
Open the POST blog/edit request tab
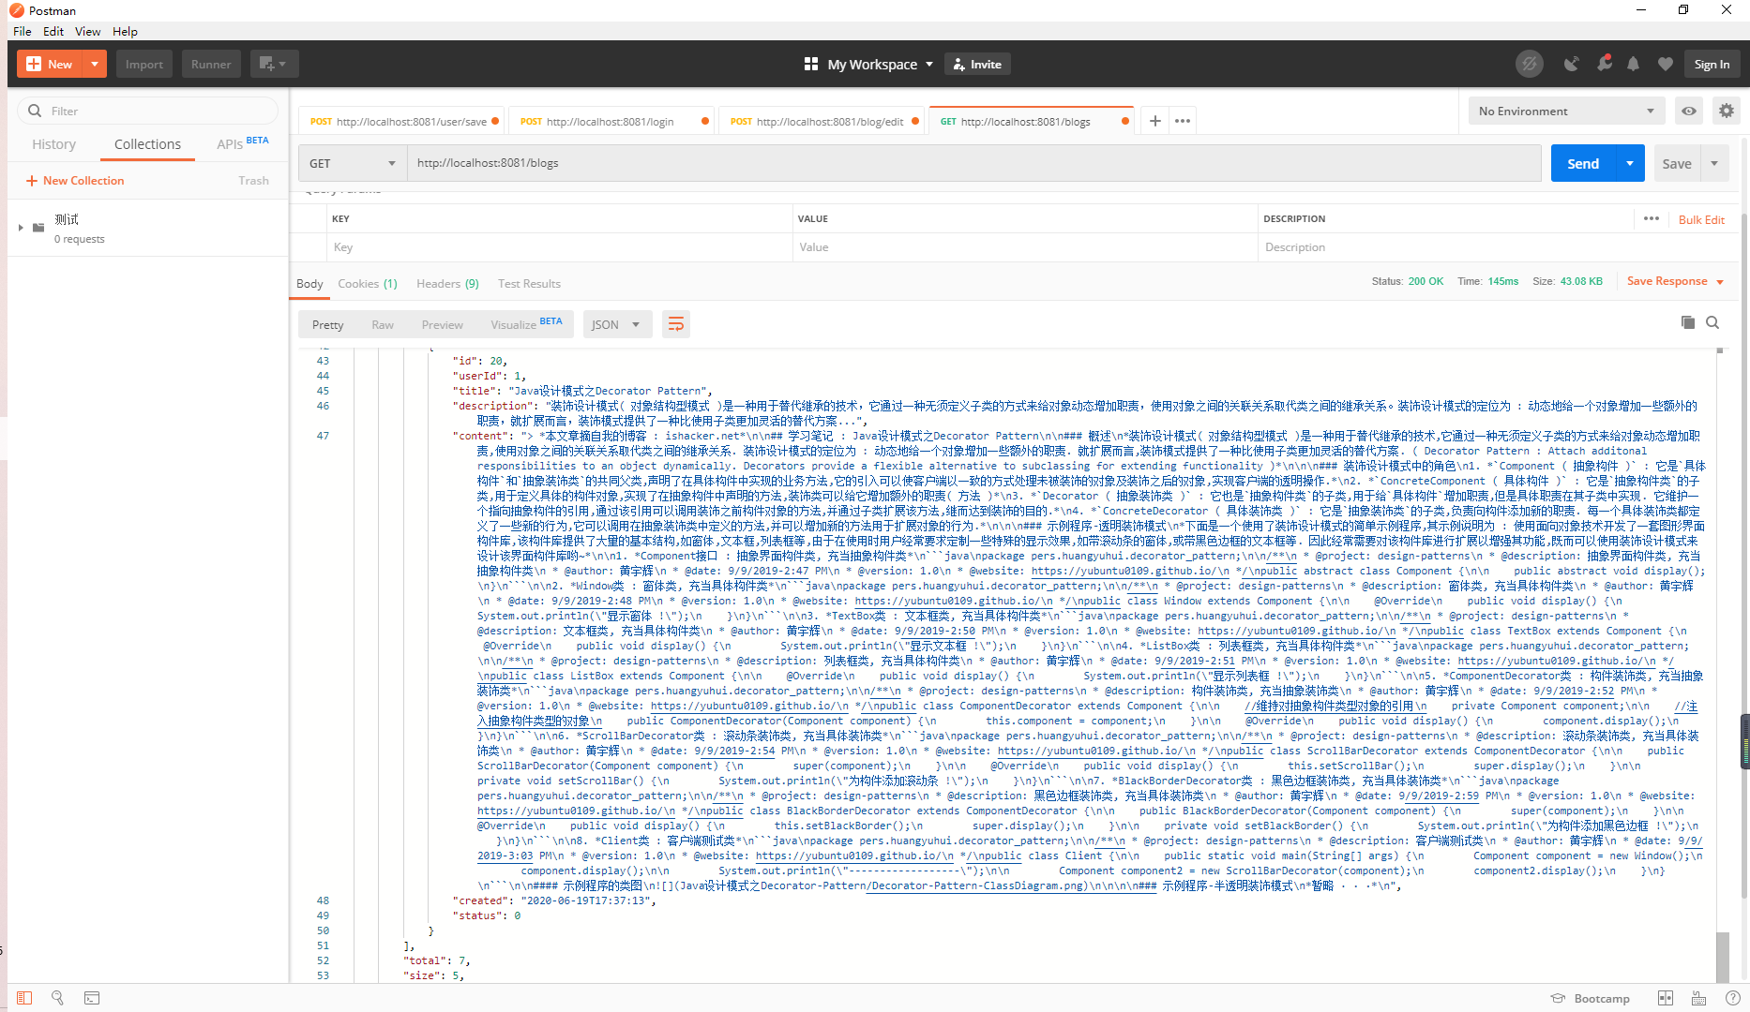(823, 121)
